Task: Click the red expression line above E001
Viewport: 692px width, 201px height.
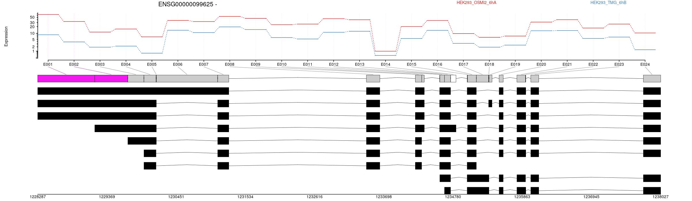Action: click(x=48, y=14)
